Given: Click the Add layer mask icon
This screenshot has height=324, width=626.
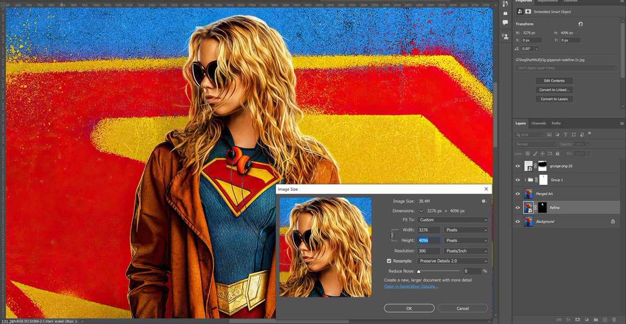Looking at the screenshot, I should [577, 320].
